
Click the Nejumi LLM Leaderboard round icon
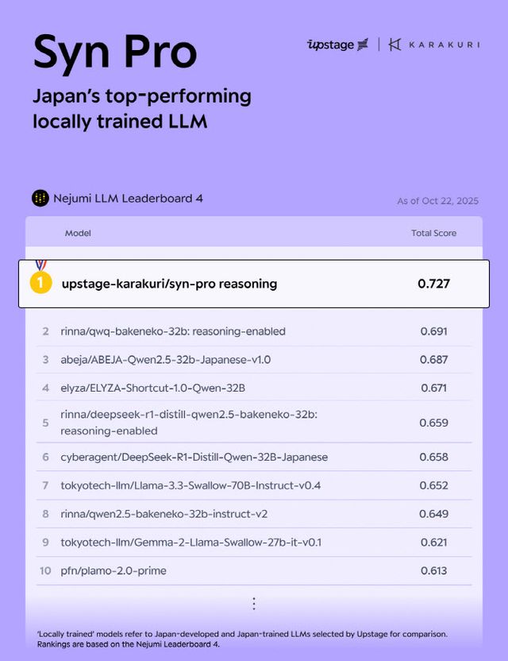pos(40,198)
